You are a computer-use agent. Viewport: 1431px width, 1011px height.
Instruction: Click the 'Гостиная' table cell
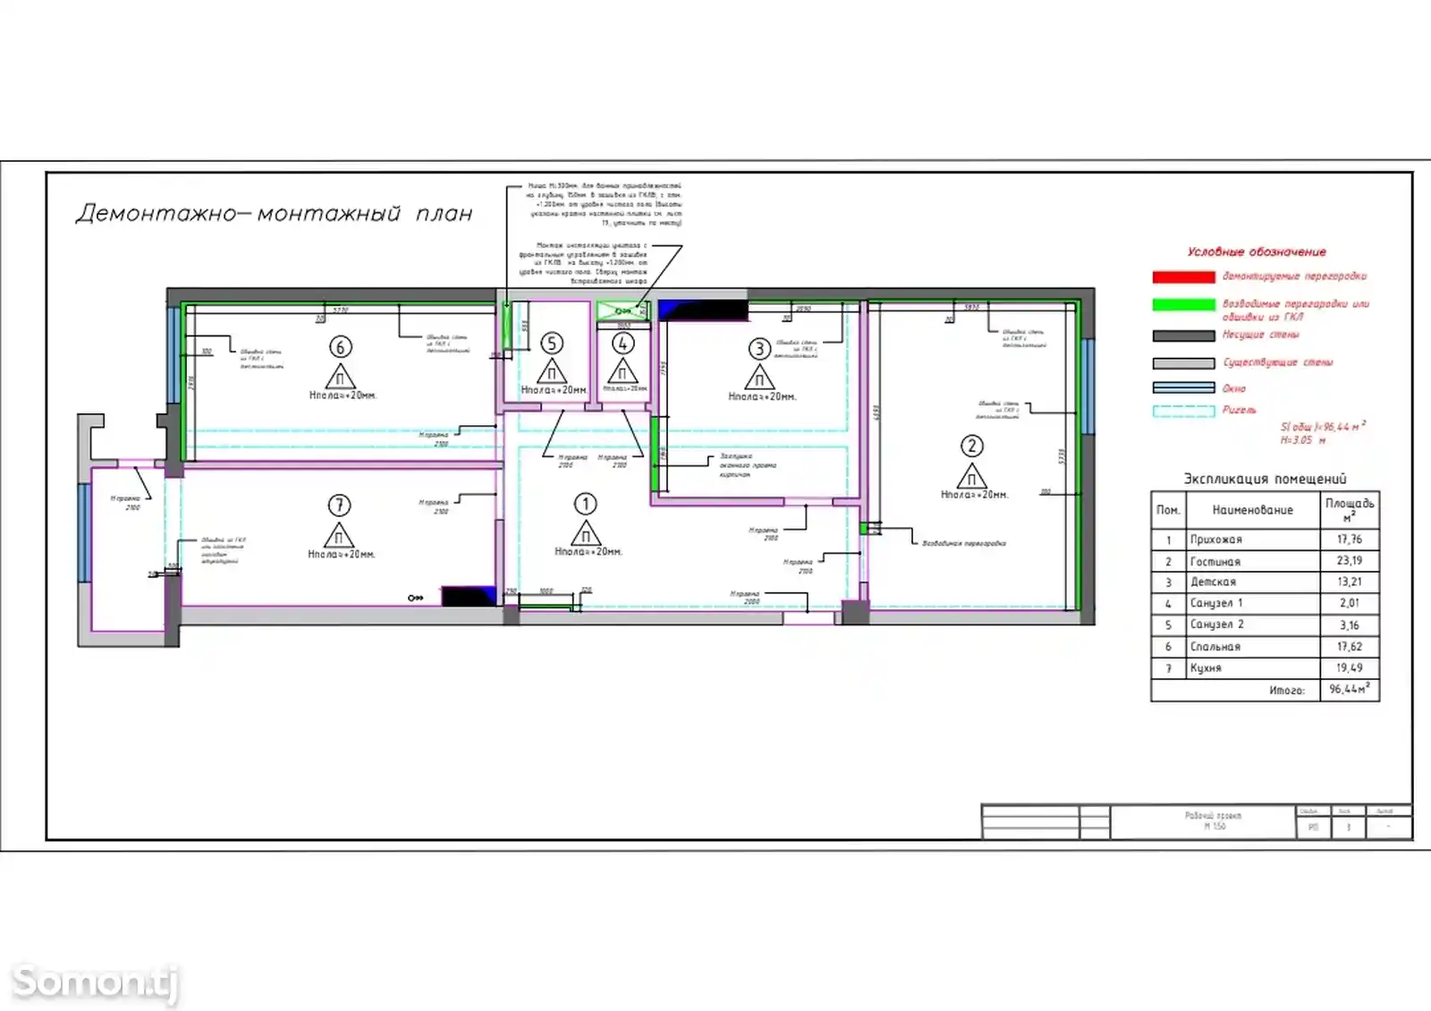pos(1253,561)
